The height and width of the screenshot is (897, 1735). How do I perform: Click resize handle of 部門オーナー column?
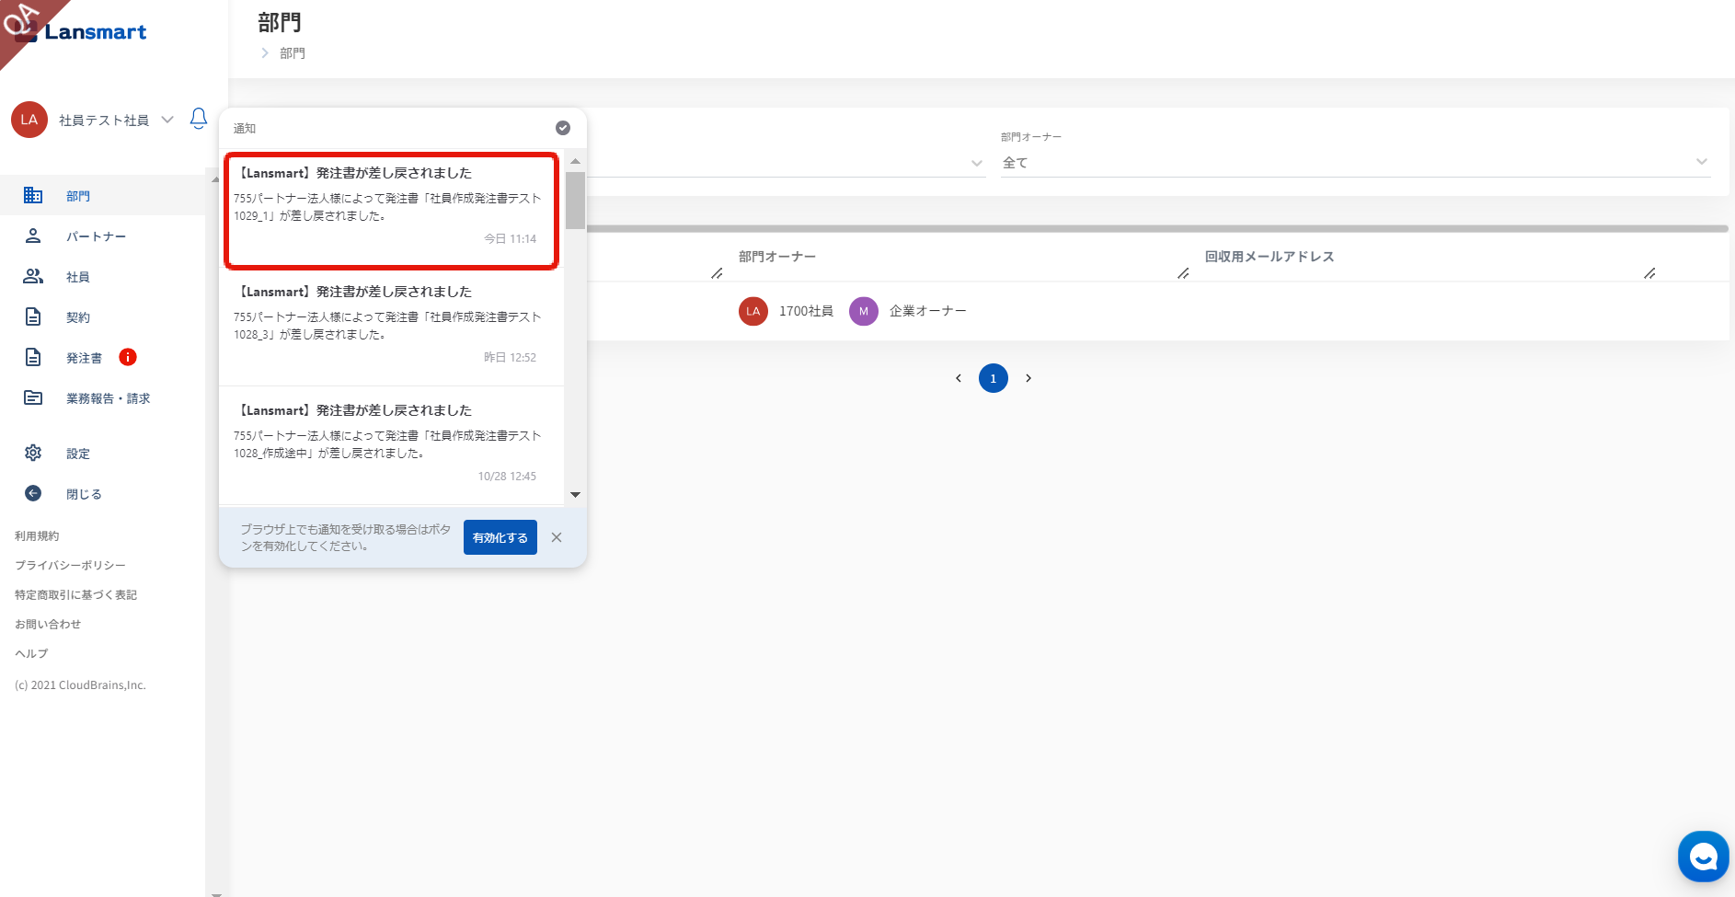click(1183, 273)
